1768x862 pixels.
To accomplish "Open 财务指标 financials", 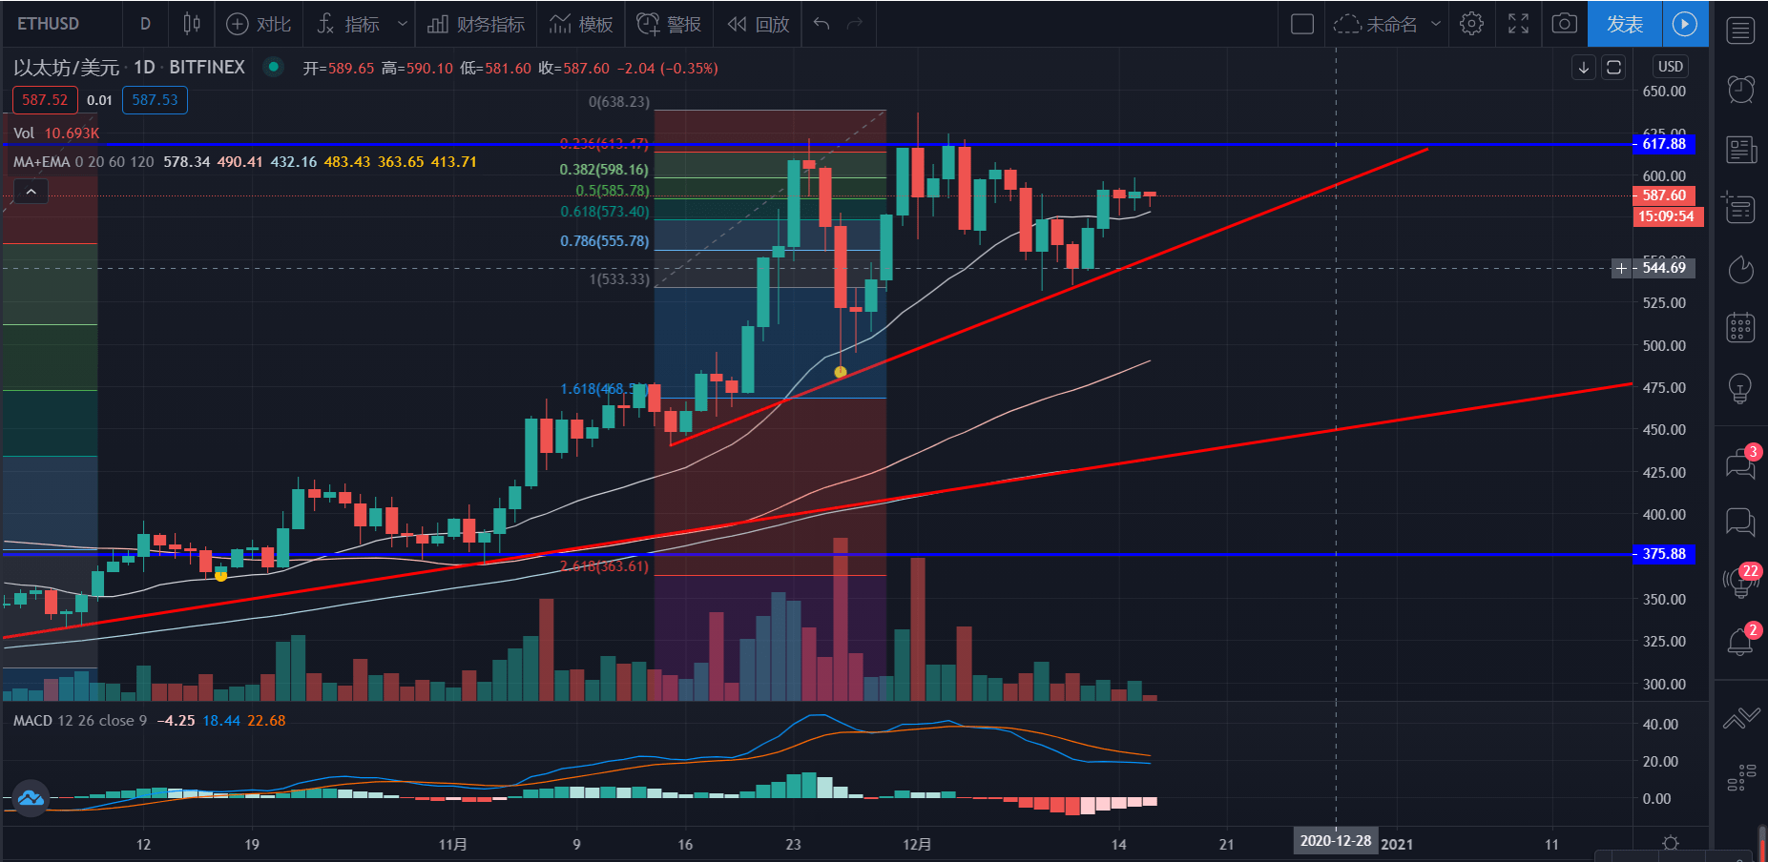I will click(476, 24).
